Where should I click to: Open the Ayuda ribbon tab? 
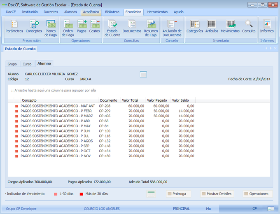coord(179,12)
